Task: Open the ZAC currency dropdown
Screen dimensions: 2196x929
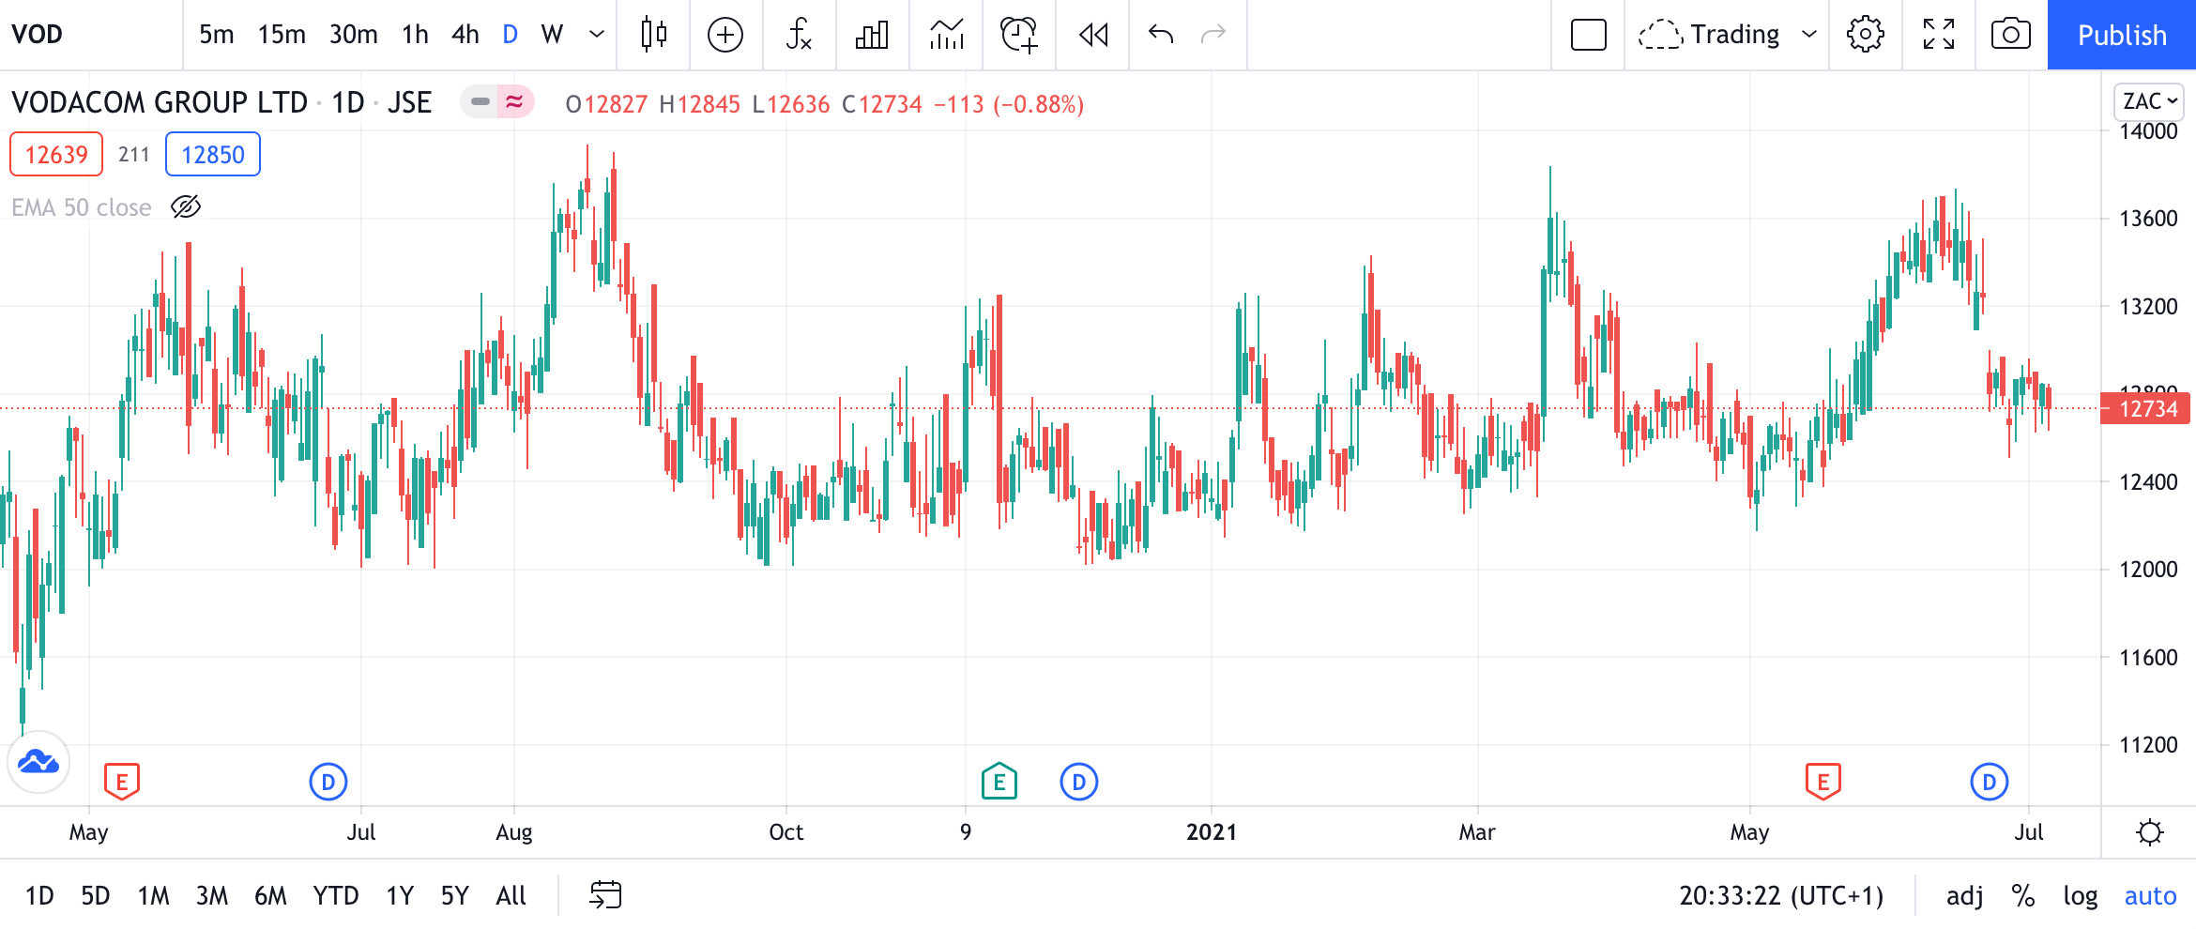Action: click(2149, 101)
